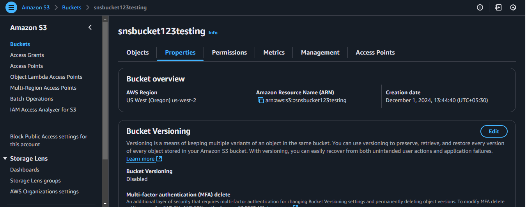Open the Management tab
This screenshot has height=207, width=526.
[x=320, y=53]
